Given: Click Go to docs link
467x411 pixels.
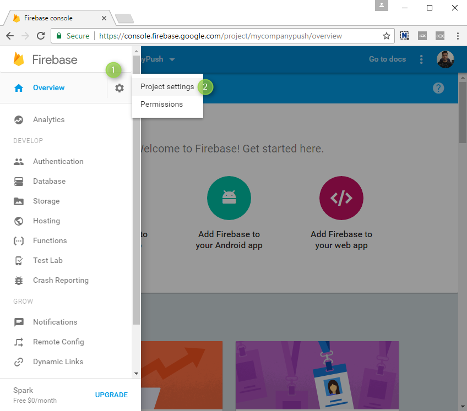Looking at the screenshot, I should click(387, 59).
